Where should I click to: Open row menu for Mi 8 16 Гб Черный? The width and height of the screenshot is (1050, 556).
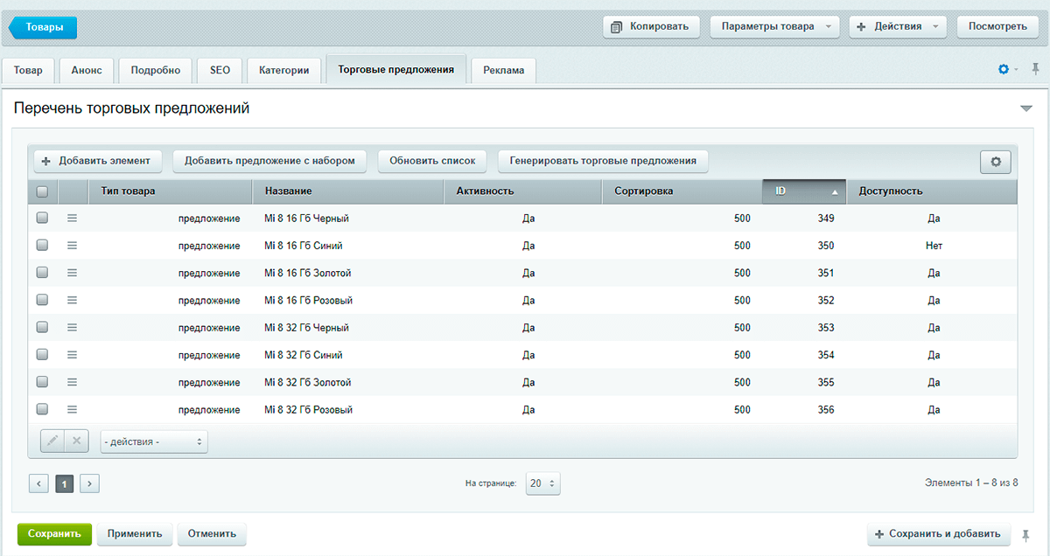(x=73, y=219)
